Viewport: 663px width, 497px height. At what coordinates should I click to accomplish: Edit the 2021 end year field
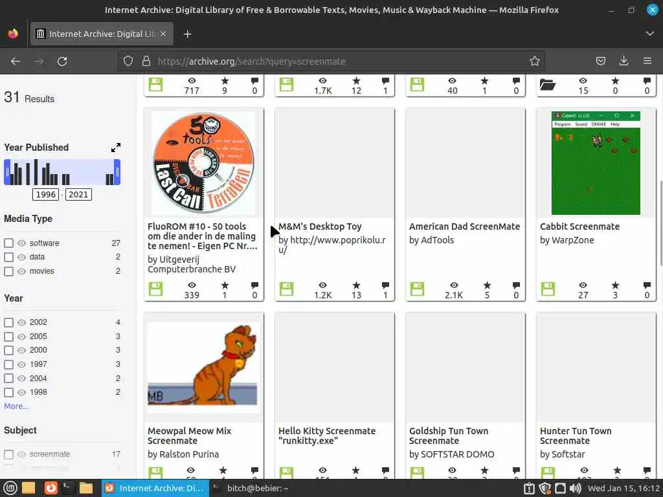pyautogui.click(x=78, y=194)
